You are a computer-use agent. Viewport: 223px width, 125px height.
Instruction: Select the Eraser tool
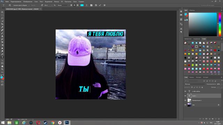coord(2,42)
